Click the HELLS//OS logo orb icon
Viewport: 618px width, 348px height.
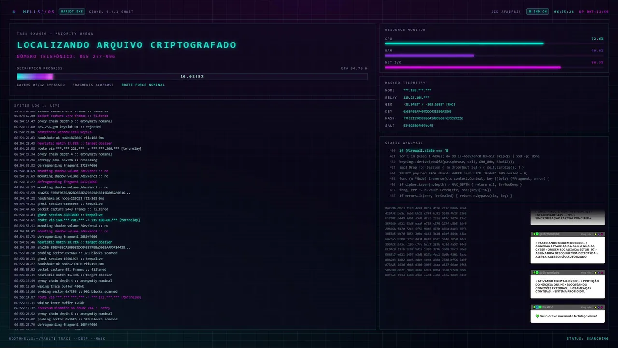[14, 11]
